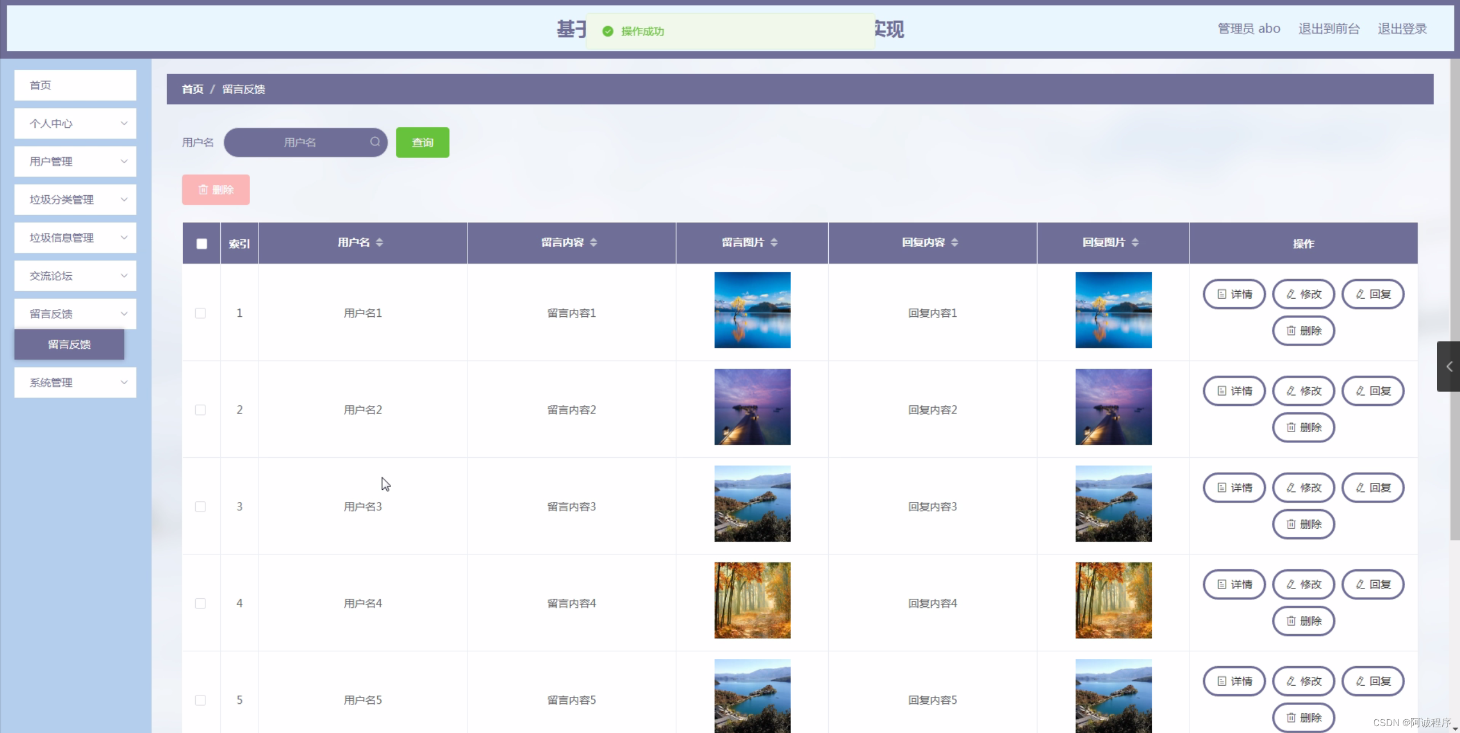Click sort arrows on 回复图片 header

tap(1135, 243)
